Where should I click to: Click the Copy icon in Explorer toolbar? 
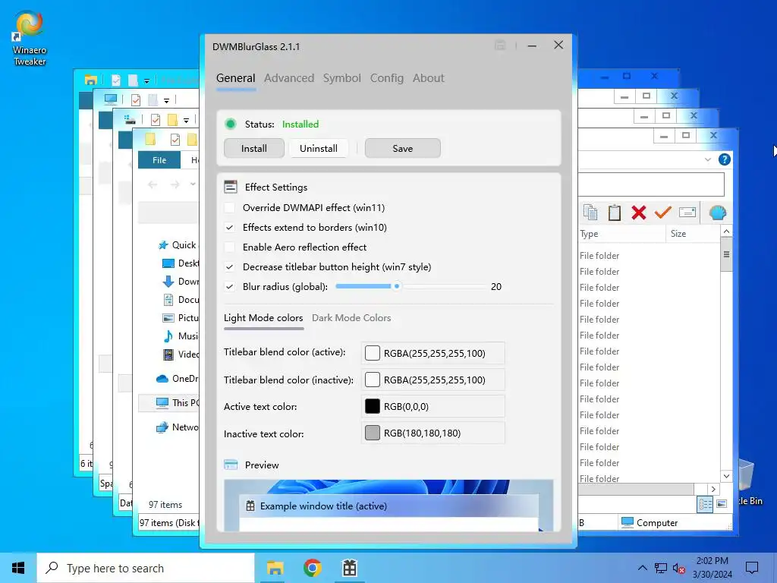590,213
